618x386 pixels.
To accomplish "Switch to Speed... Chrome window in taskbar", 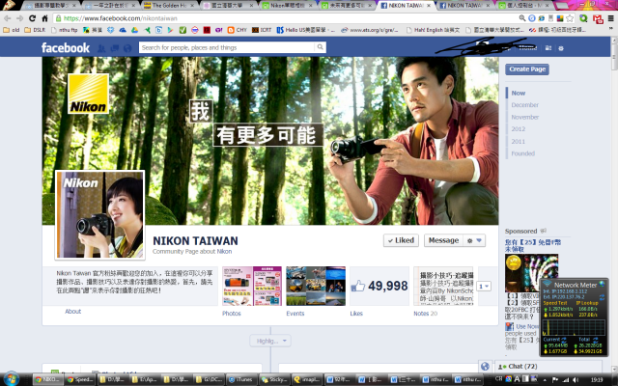I will [x=79, y=379].
